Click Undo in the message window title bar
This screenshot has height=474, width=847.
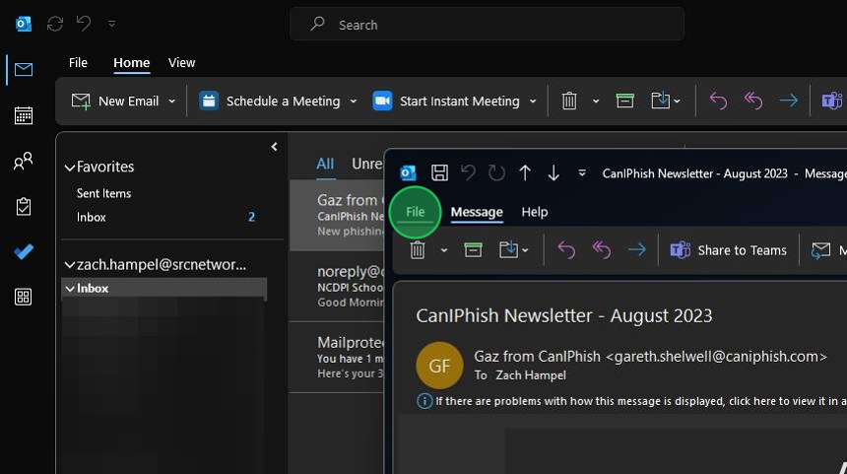[468, 173]
